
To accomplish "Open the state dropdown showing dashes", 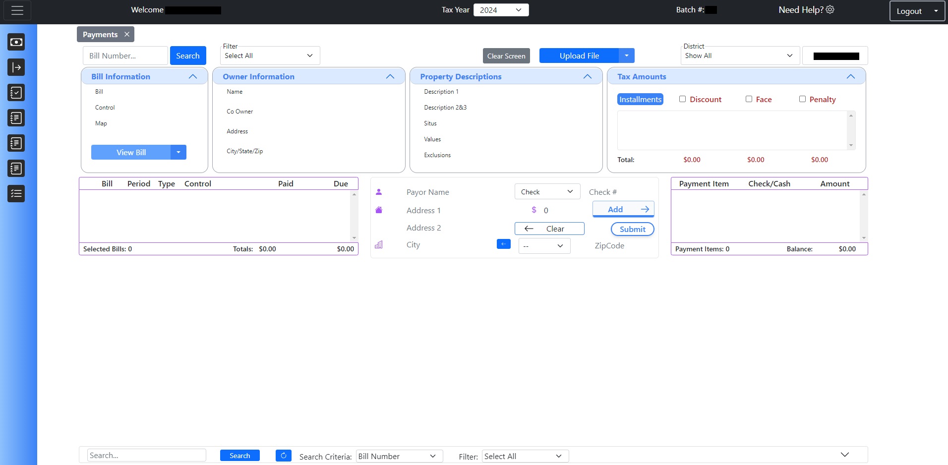I will click(x=544, y=246).
